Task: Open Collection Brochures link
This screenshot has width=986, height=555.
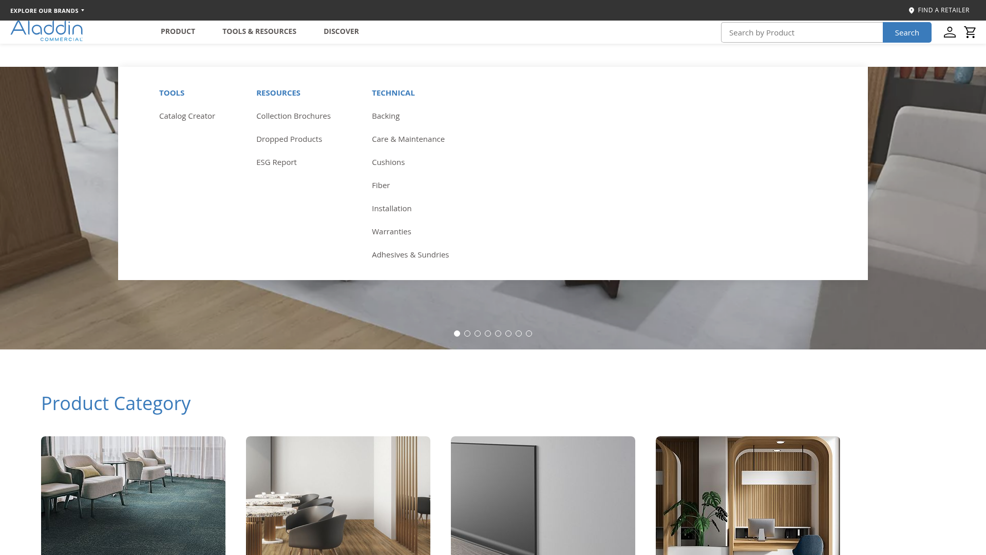Action: tap(293, 116)
